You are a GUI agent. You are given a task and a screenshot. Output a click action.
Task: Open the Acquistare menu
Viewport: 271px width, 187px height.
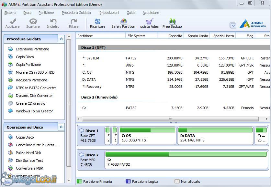[151, 13]
